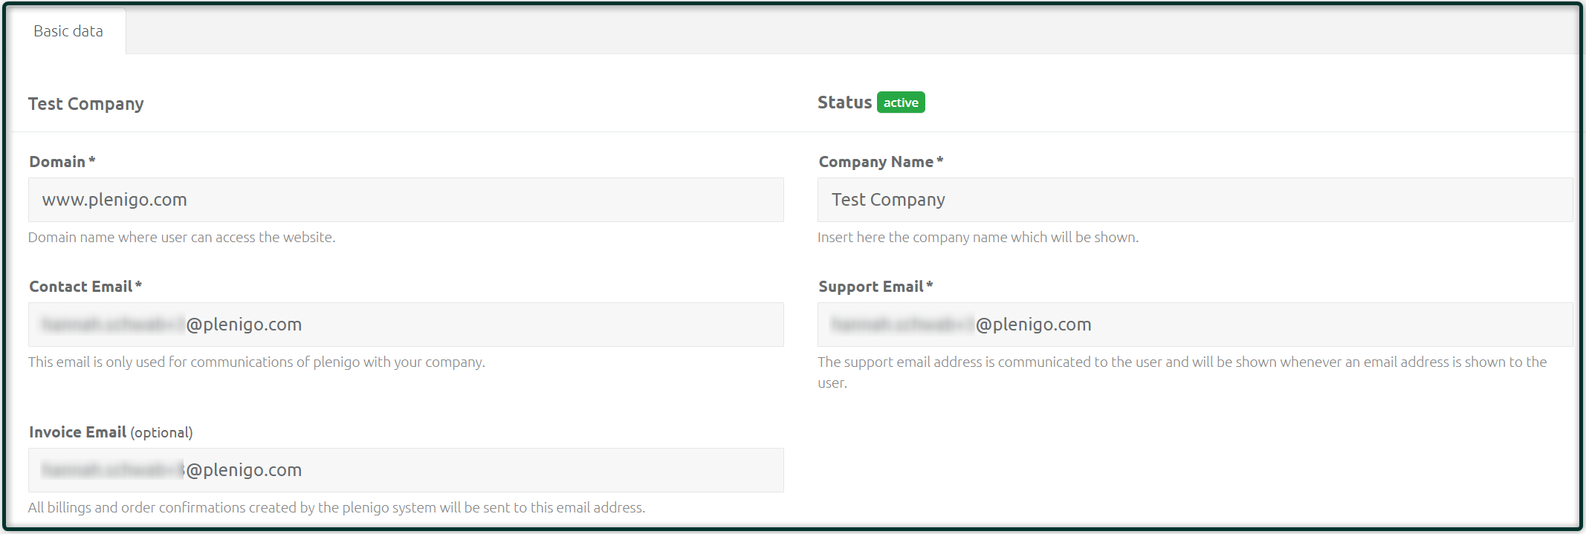Edit the Invoice Email field
The width and height of the screenshot is (1586, 534).
(406, 470)
